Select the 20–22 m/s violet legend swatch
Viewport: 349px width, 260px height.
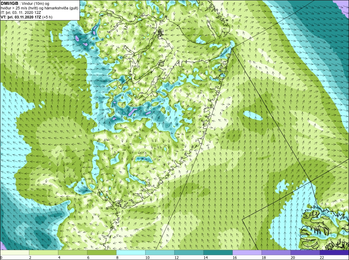click(305, 253)
